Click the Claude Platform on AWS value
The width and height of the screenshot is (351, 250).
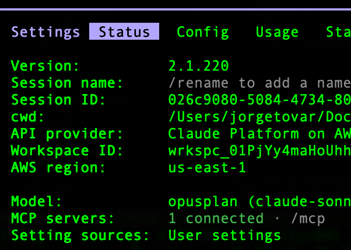(259, 134)
